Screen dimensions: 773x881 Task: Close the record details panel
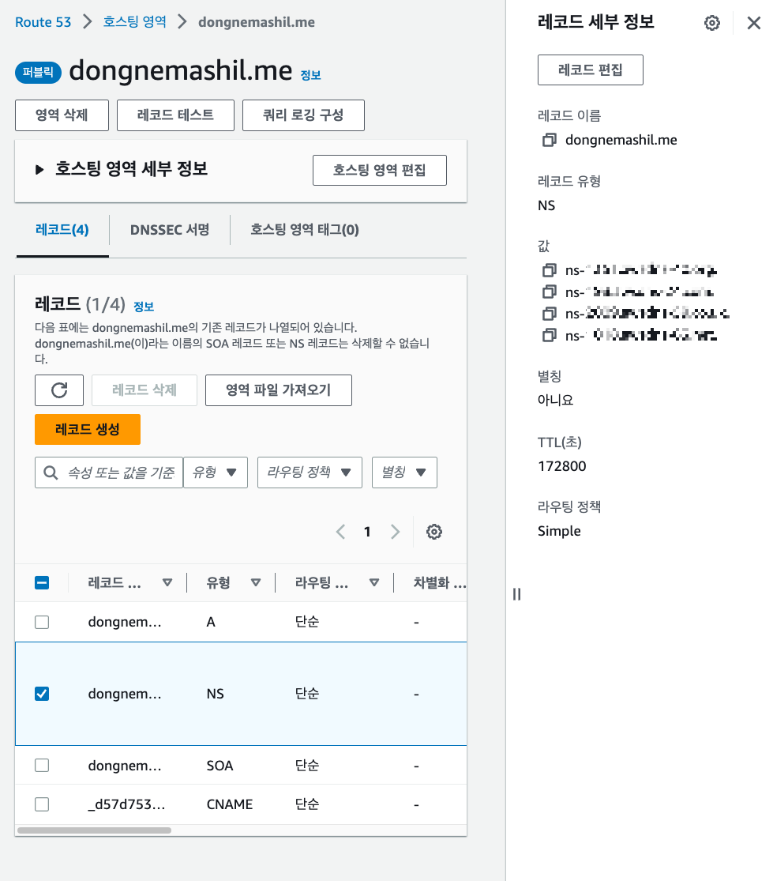753,23
